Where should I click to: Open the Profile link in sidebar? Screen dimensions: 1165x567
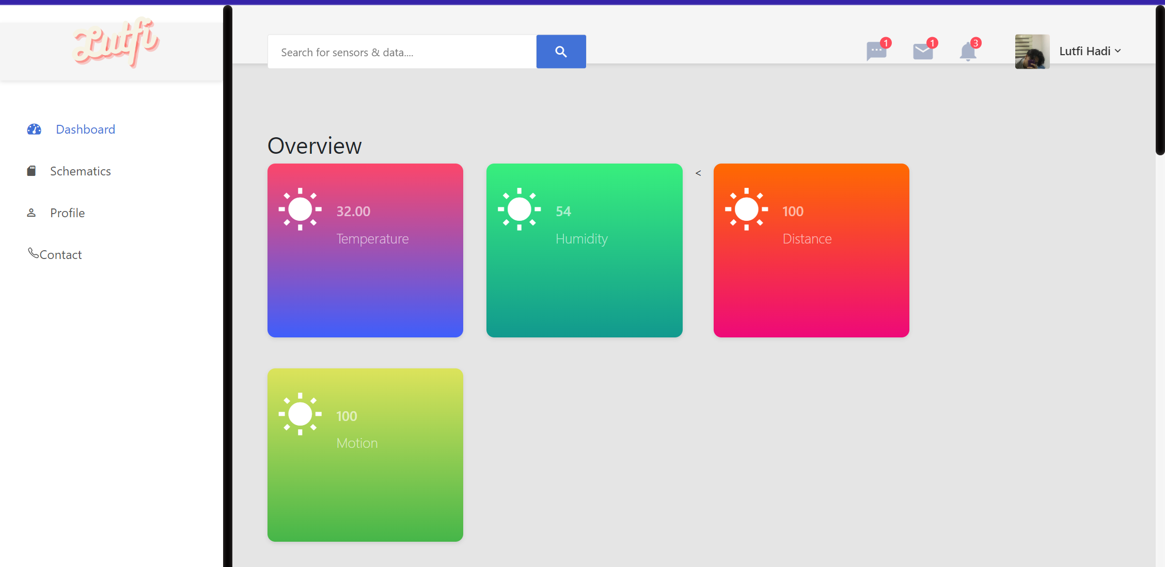(68, 213)
